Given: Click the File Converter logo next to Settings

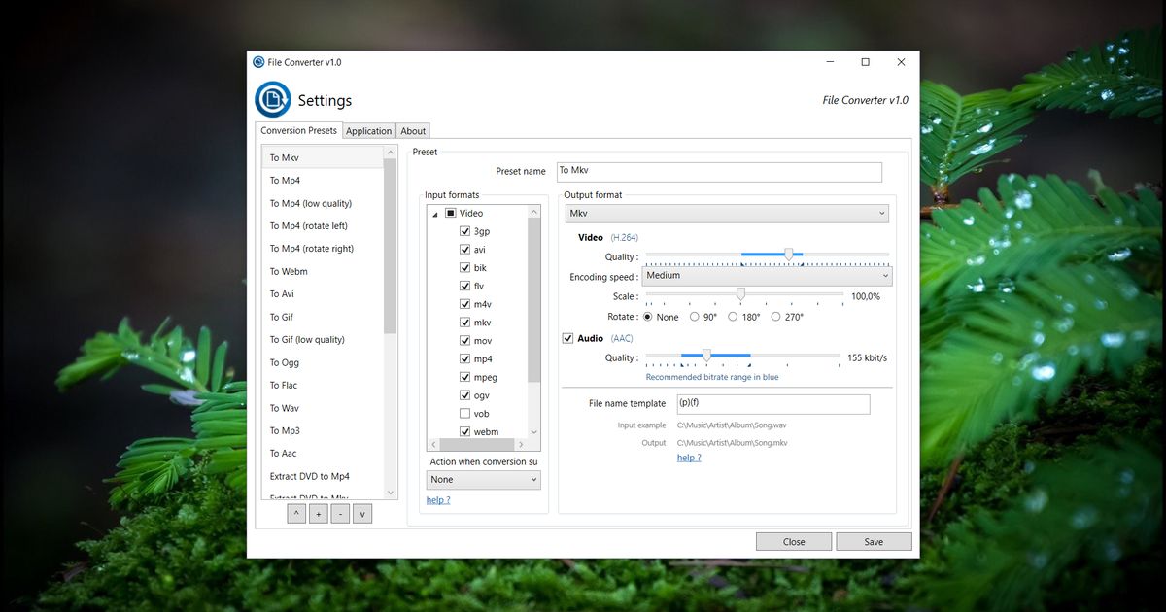Looking at the screenshot, I should pyautogui.click(x=272, y=100).
